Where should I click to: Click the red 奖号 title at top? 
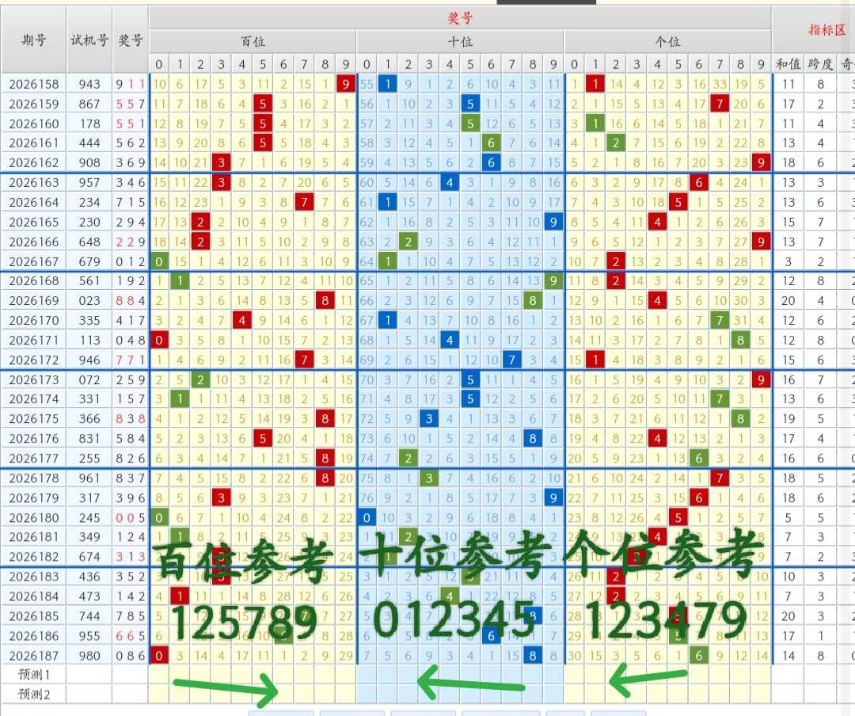point(460,18)
